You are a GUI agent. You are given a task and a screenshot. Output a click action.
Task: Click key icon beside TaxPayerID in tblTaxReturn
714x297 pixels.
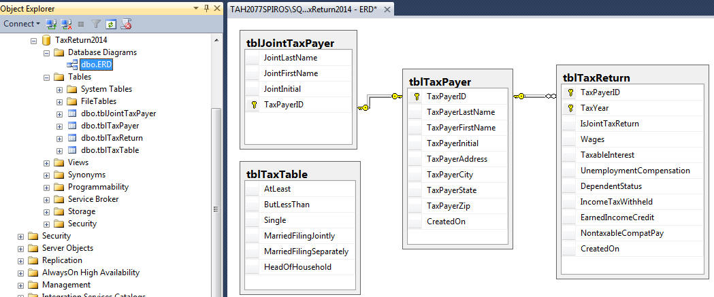[570, 93]
